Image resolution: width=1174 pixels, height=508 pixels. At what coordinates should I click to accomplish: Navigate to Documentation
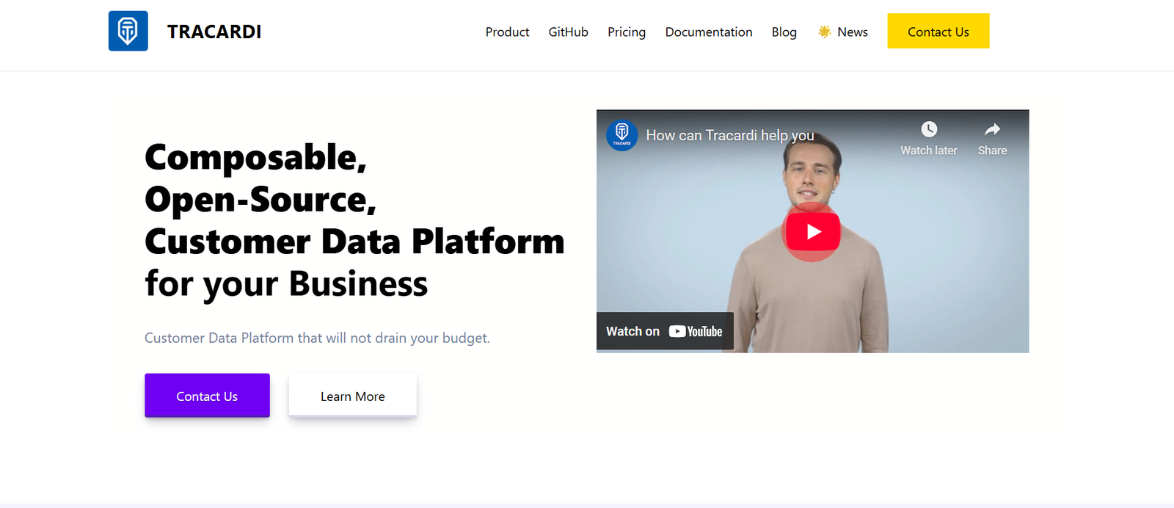point(708,32)
